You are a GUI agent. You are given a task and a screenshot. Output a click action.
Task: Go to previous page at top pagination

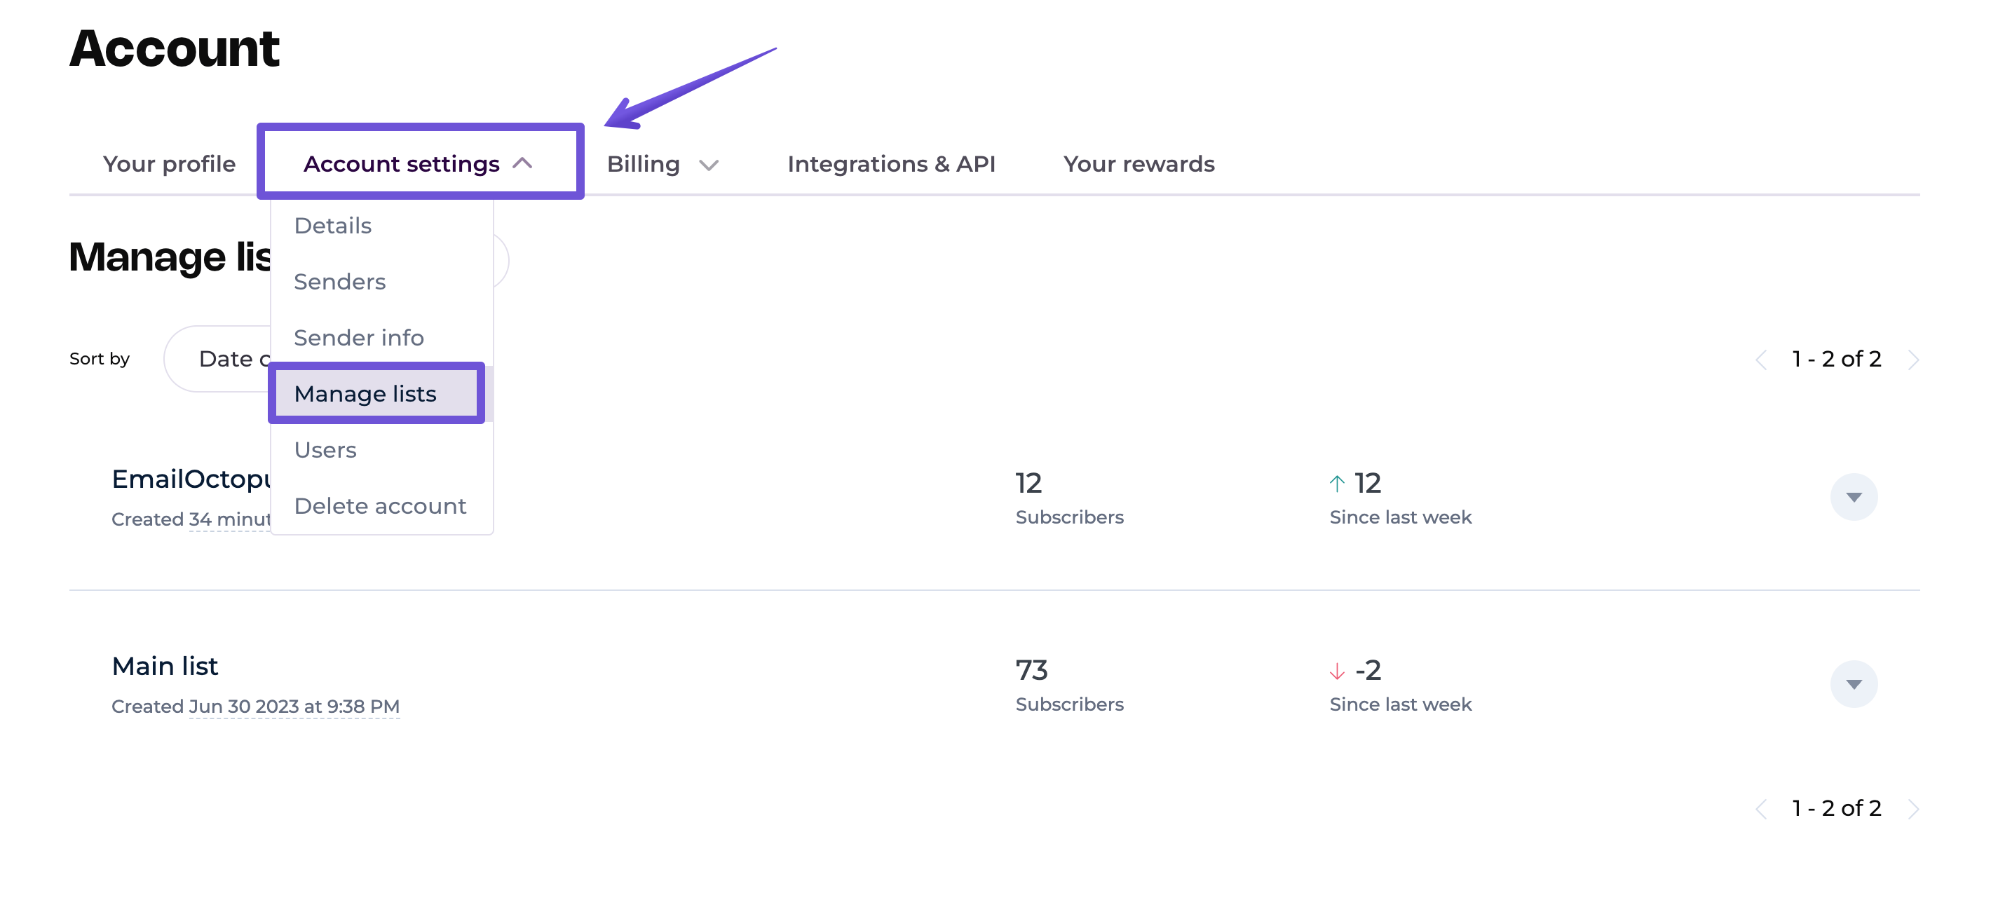point(1760,360)
